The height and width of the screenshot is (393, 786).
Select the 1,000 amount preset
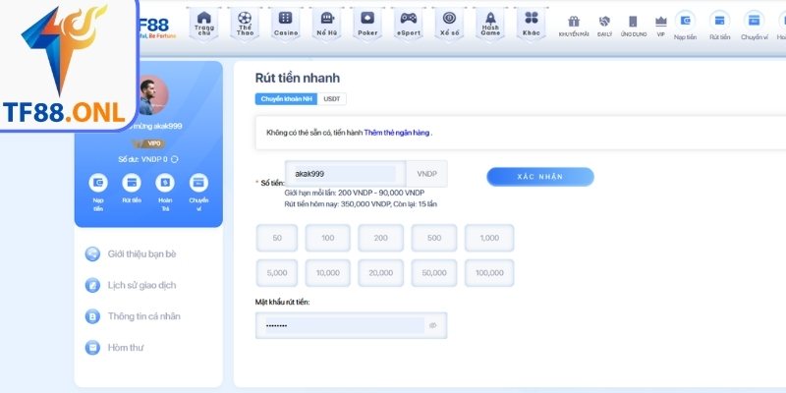pos(489,238)
